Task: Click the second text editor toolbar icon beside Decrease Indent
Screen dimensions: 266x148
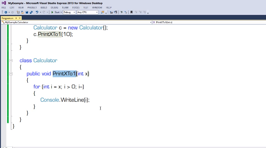Action: (116, 12)
